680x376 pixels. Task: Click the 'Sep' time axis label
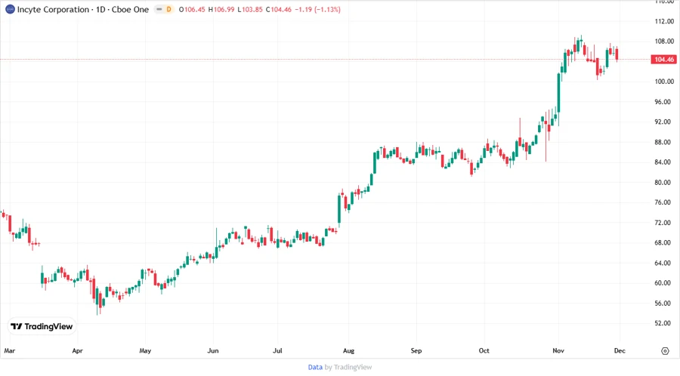[x=416, y=350]
